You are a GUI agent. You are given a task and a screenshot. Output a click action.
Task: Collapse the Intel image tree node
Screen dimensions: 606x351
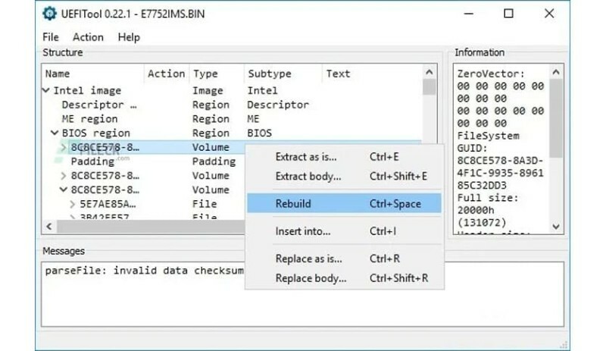pyautogui.click(x=46, y=90)
